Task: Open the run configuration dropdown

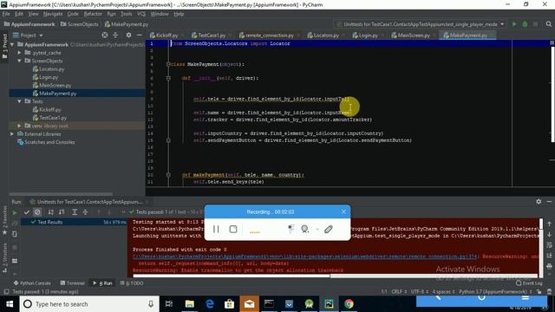Action: (420, 24)
